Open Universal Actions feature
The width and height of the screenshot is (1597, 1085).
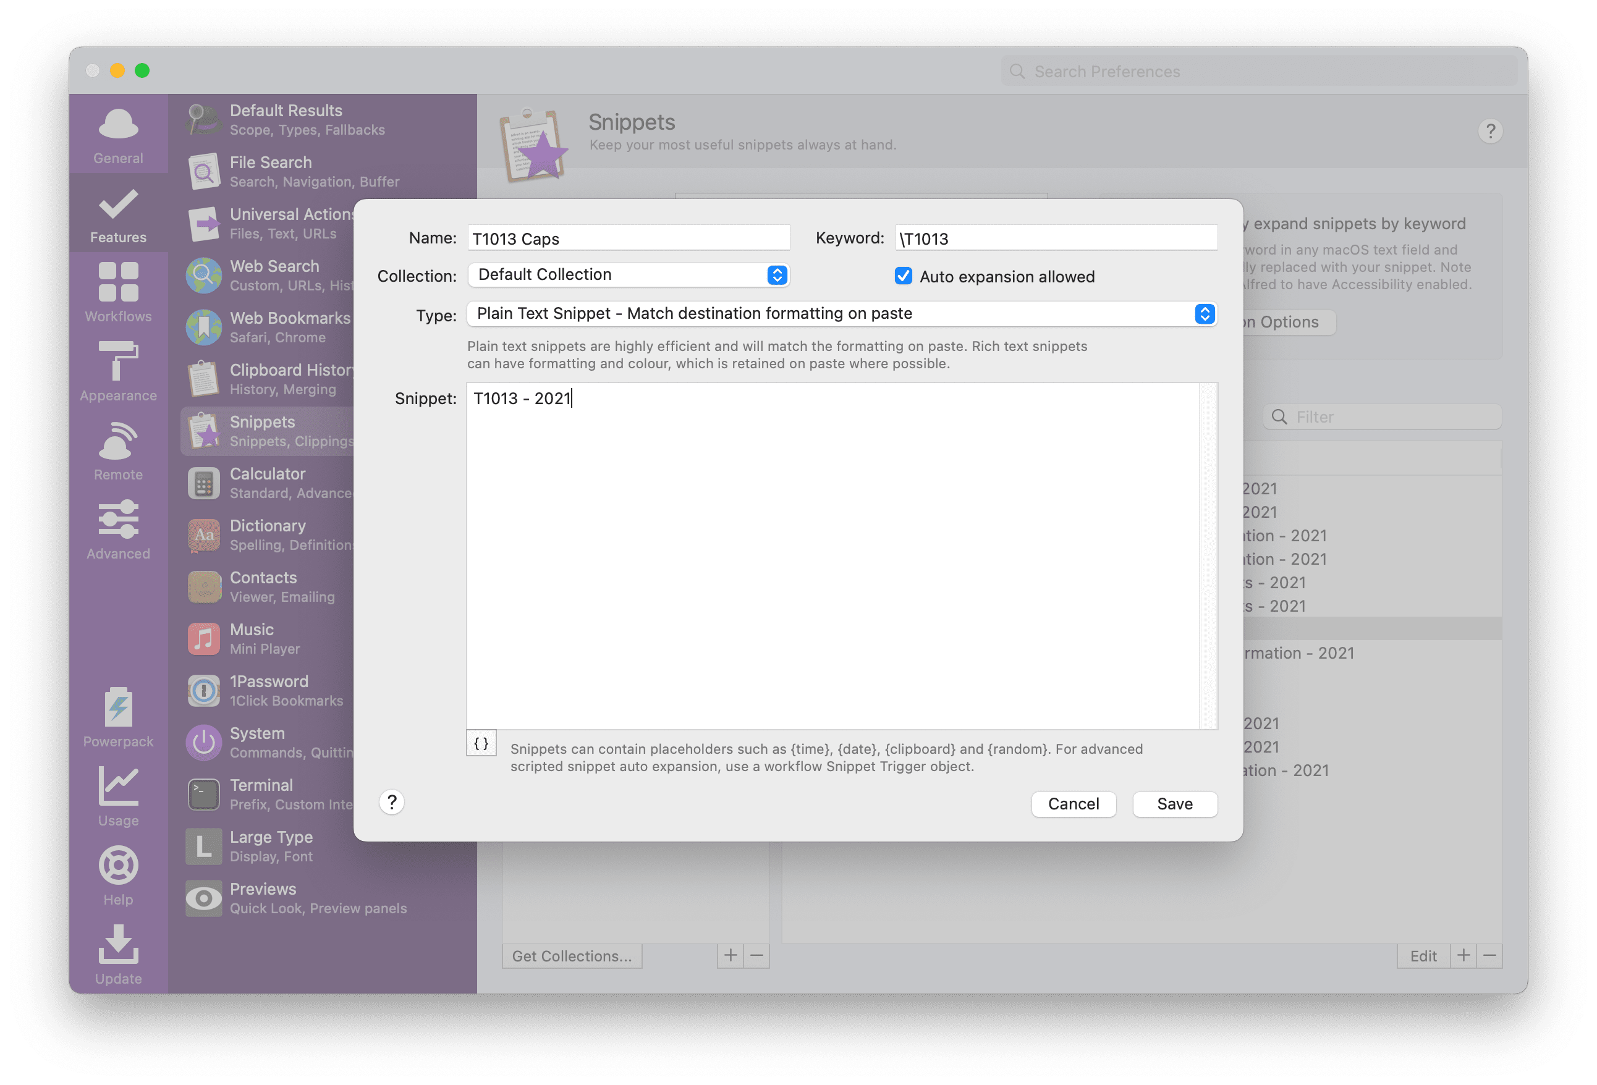pyautogui.click(x=268, y=223)
